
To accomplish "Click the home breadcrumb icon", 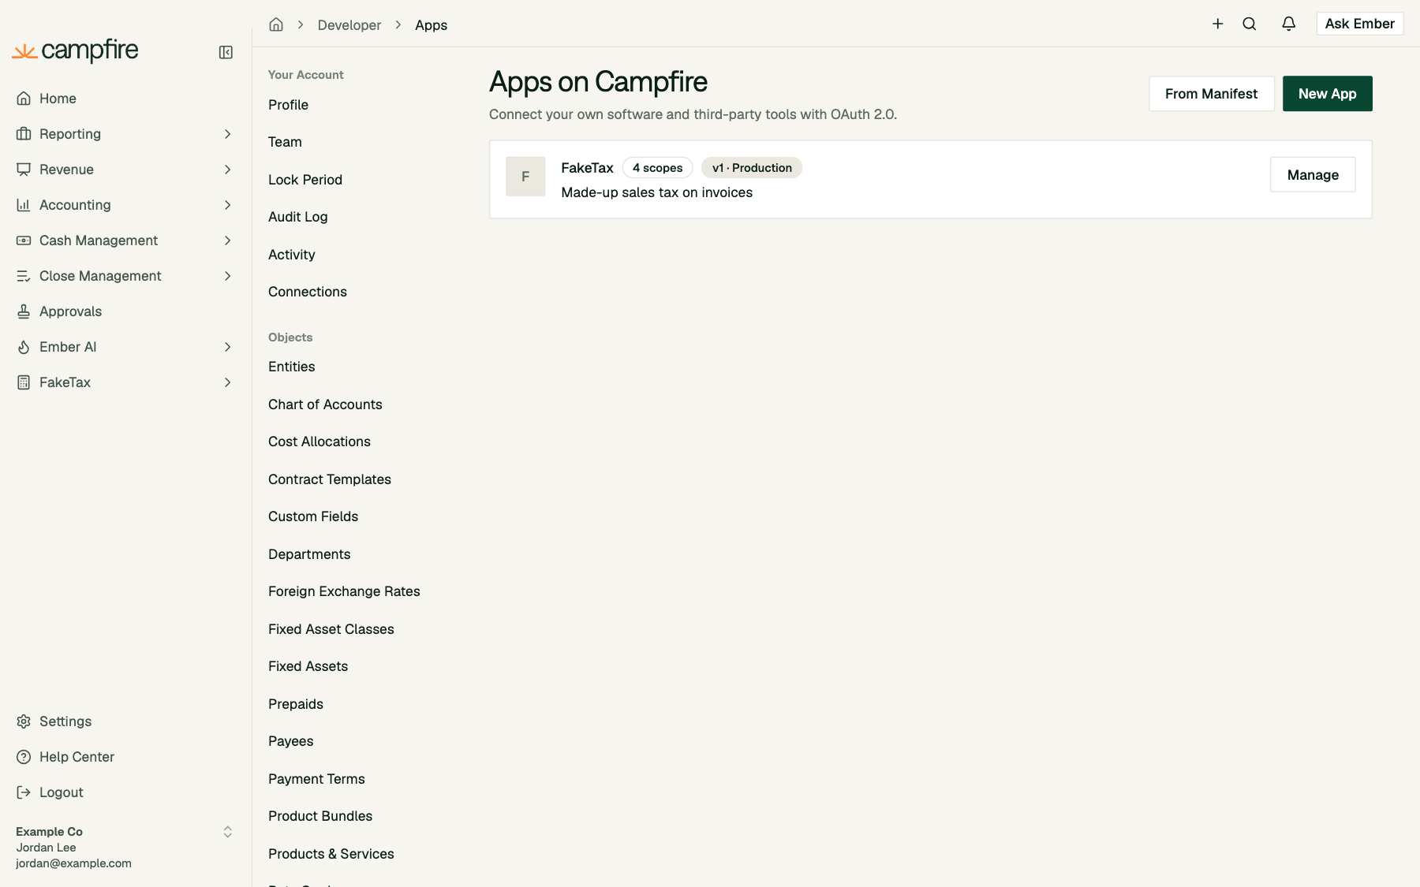I will pyautogui.click(x=276, y=24).
